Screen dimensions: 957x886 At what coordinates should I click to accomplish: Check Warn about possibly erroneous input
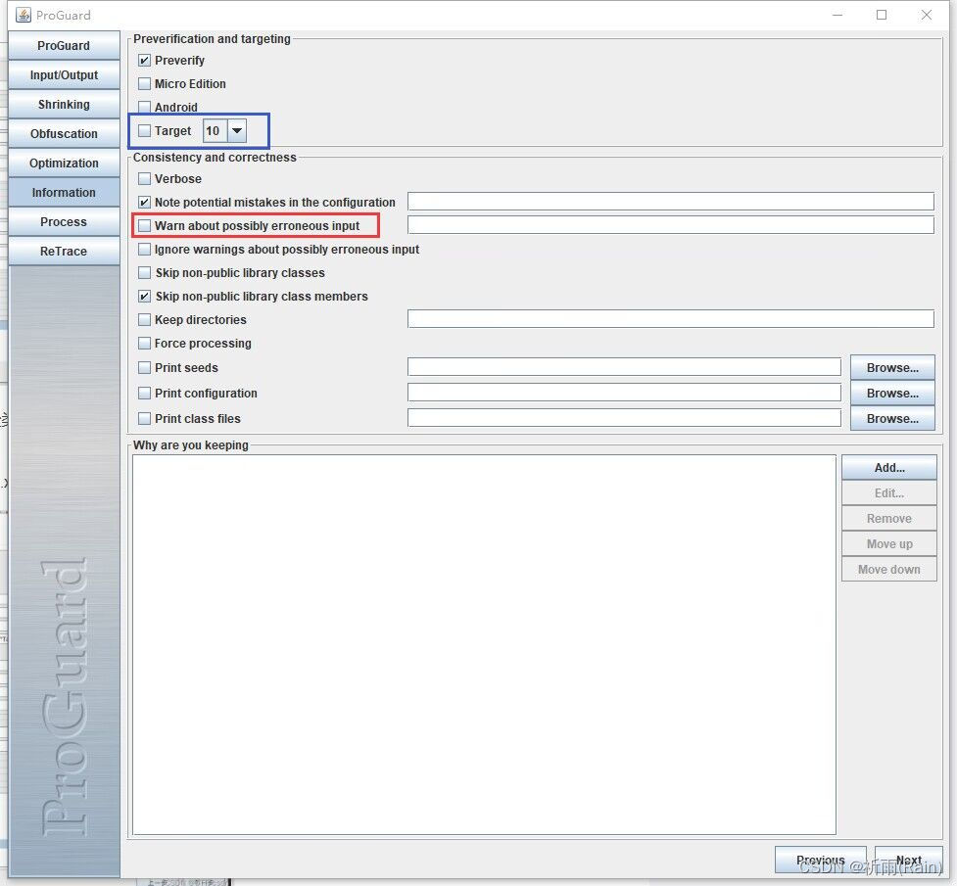pos(145,226)
